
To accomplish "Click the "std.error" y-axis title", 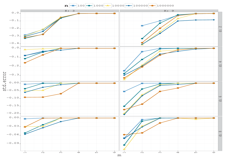I will 4,81.
